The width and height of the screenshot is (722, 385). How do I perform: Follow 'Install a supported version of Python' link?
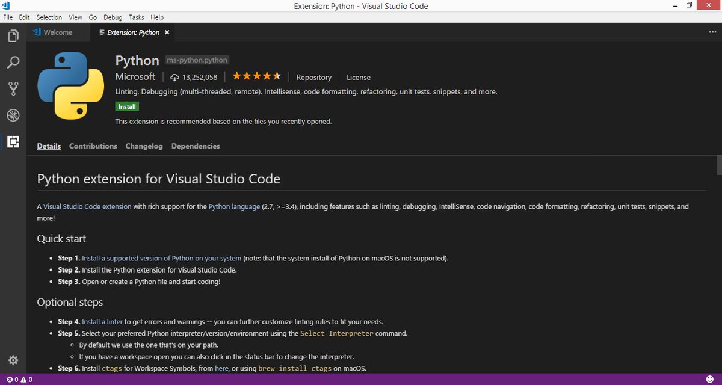tap(162, 258)
